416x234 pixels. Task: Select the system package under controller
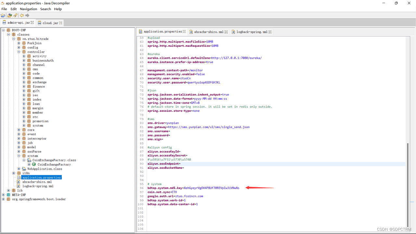pos(38,125)
